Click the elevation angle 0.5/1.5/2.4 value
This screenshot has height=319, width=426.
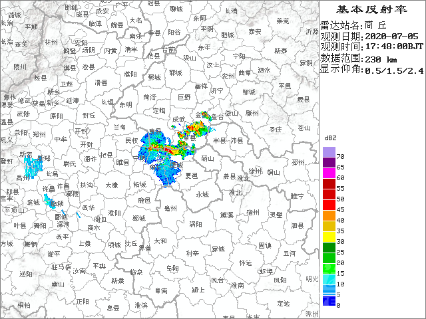tap(393, 69)
